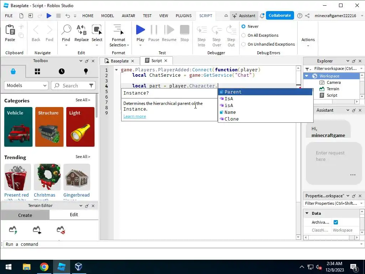Screen dimensions: 365x274
Task: Select the Camera item in Explorer
Action: click(x=334, y=82)
